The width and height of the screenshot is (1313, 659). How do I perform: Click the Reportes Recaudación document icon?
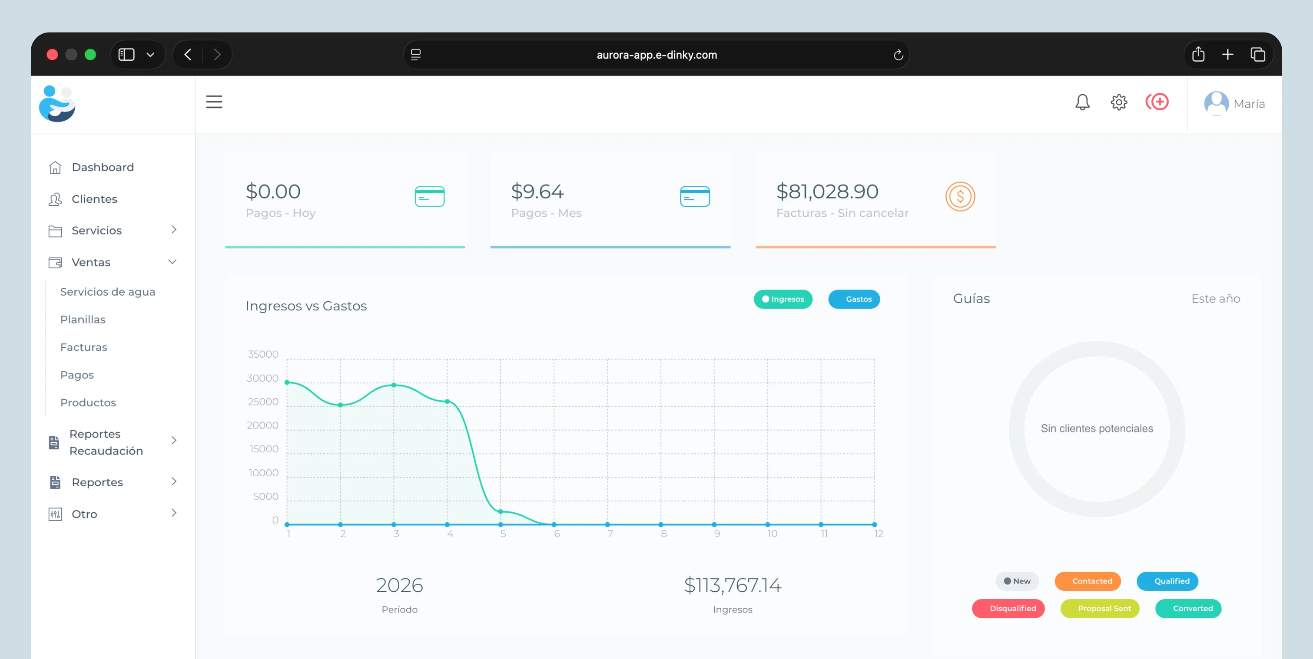tap(54, 442)
